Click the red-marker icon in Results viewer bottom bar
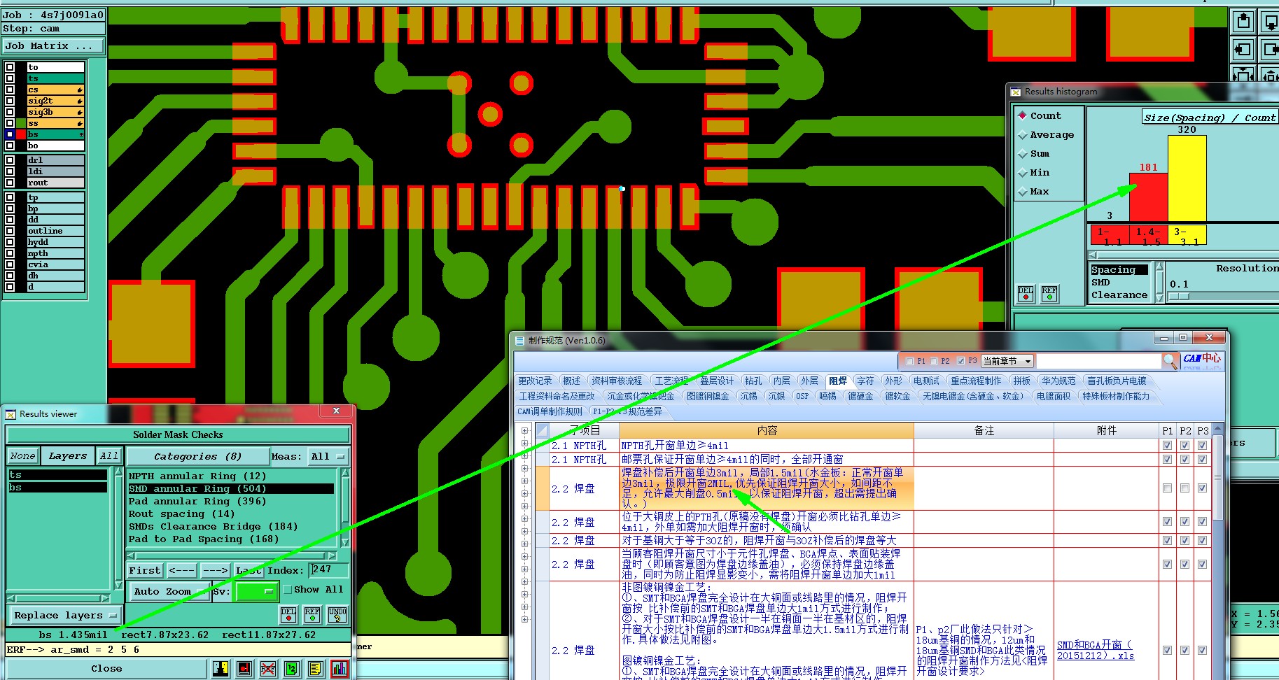 coord(244,669)
